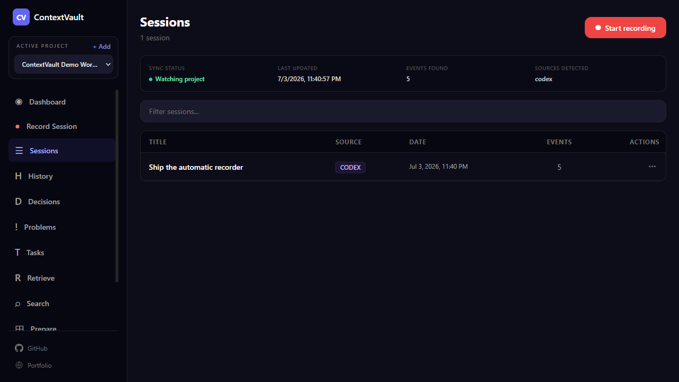Click the GitHub octocat icon
Screen dimensions: 679x382
[19, 348]
